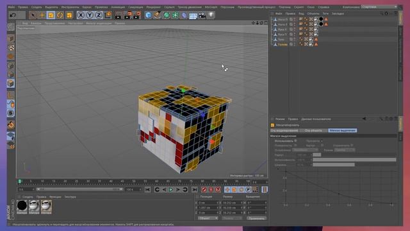This screenshot has width=410, height=231.
Task: Switch to the Ось объекта tab
Action: click(313, 130)
